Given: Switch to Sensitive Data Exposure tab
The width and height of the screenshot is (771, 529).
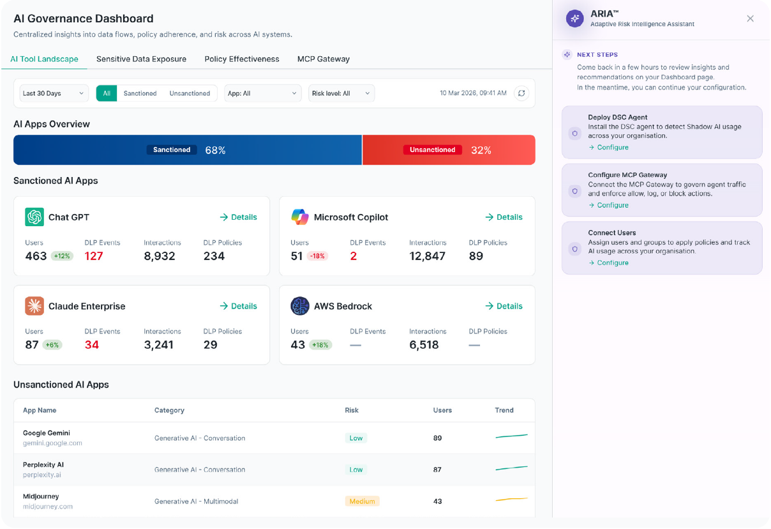Looking at the screenshot, I should (x=142, y=59).
